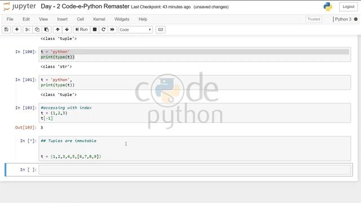The image size is (361, 203).
Task: Click into the 'Tuples are immutable' cell
Action: pyautogui.click(x=195, y=149)
